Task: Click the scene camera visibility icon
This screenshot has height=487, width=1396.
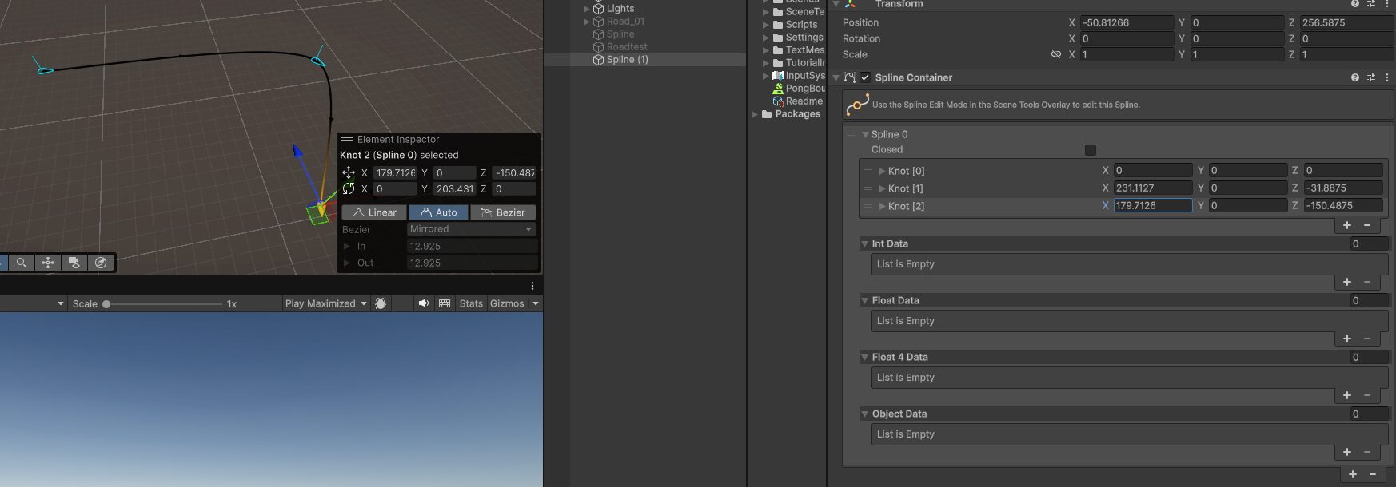Action: click(x=74, y=263)
